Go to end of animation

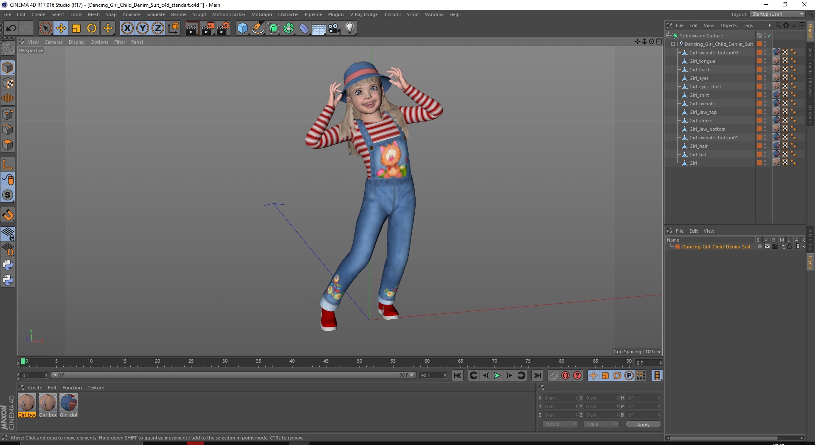click(537, 375)
